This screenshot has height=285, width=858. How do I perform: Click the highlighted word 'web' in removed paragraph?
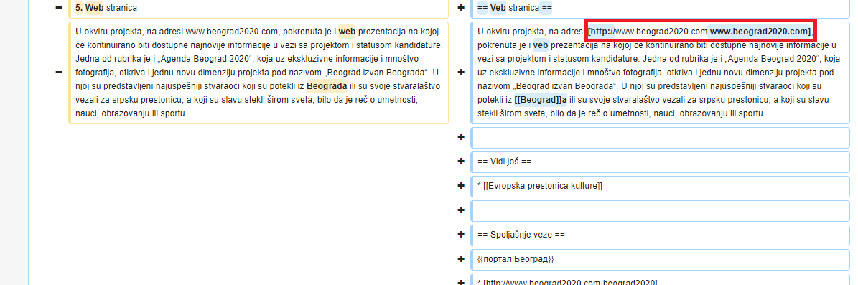tap(347, 31)
